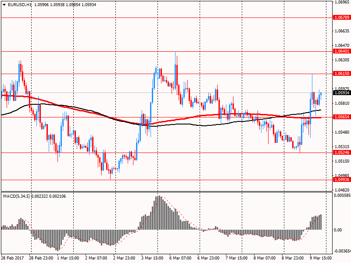Click the current price label 1.05934
Image resolution: width=351 pixels, height=263 pixels.
coord(341,92)
